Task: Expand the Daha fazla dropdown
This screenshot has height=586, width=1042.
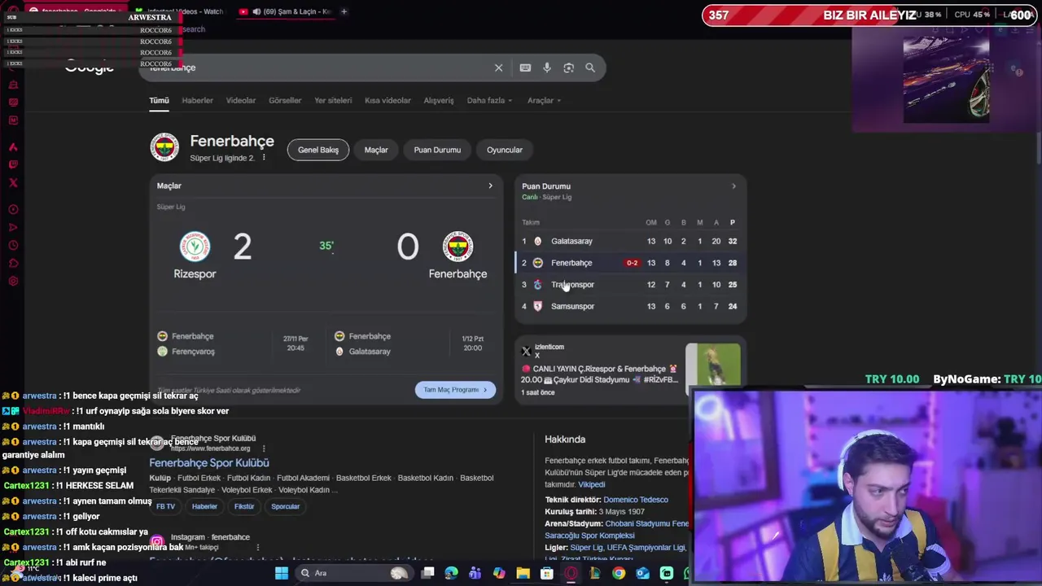Action: 489,100
